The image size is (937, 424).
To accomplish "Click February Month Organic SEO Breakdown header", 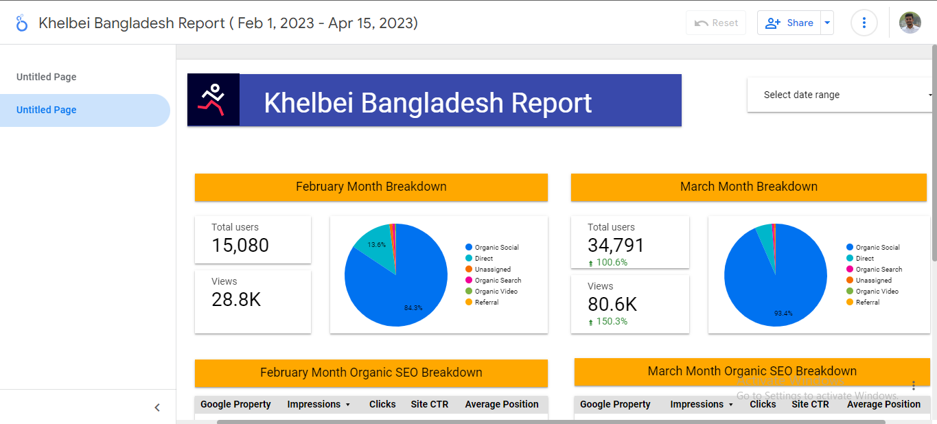I will [371, 373].
